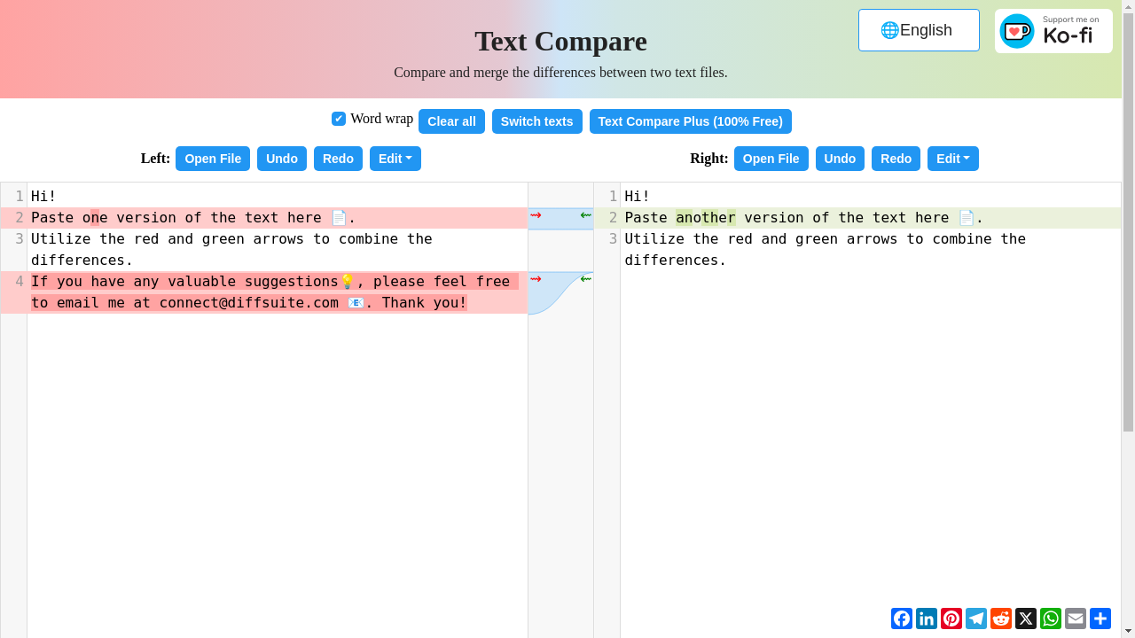Open more sharing options plus icon
Screen dimensions: 1135x638
pos(1100,619)
